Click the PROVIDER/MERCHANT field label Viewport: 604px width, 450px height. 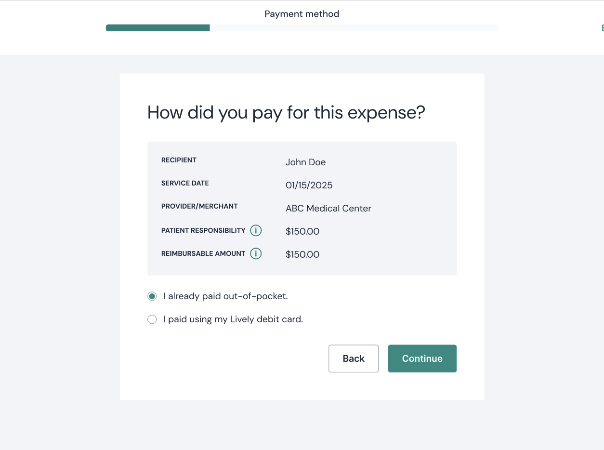[x=200, y=206]
